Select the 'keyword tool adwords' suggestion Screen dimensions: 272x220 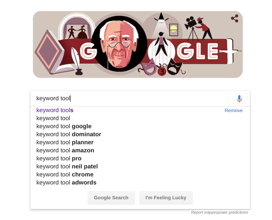(66, 182)
